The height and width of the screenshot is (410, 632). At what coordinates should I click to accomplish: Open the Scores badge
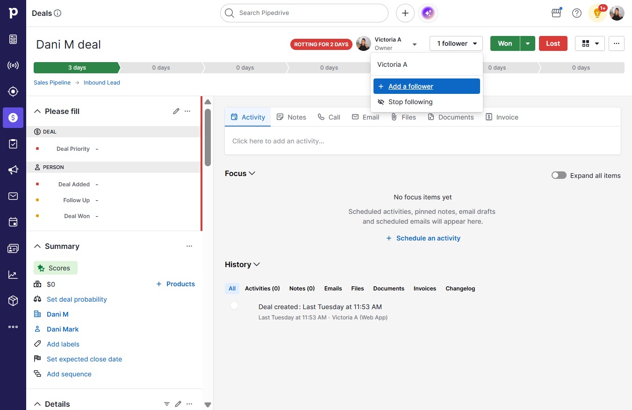(56, 268)
